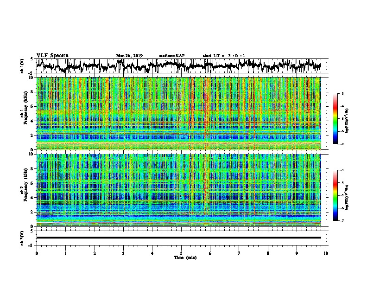Click the ch.1 frequency axis "10" tick label
This screenshot has width=367, height=284.
31,77
